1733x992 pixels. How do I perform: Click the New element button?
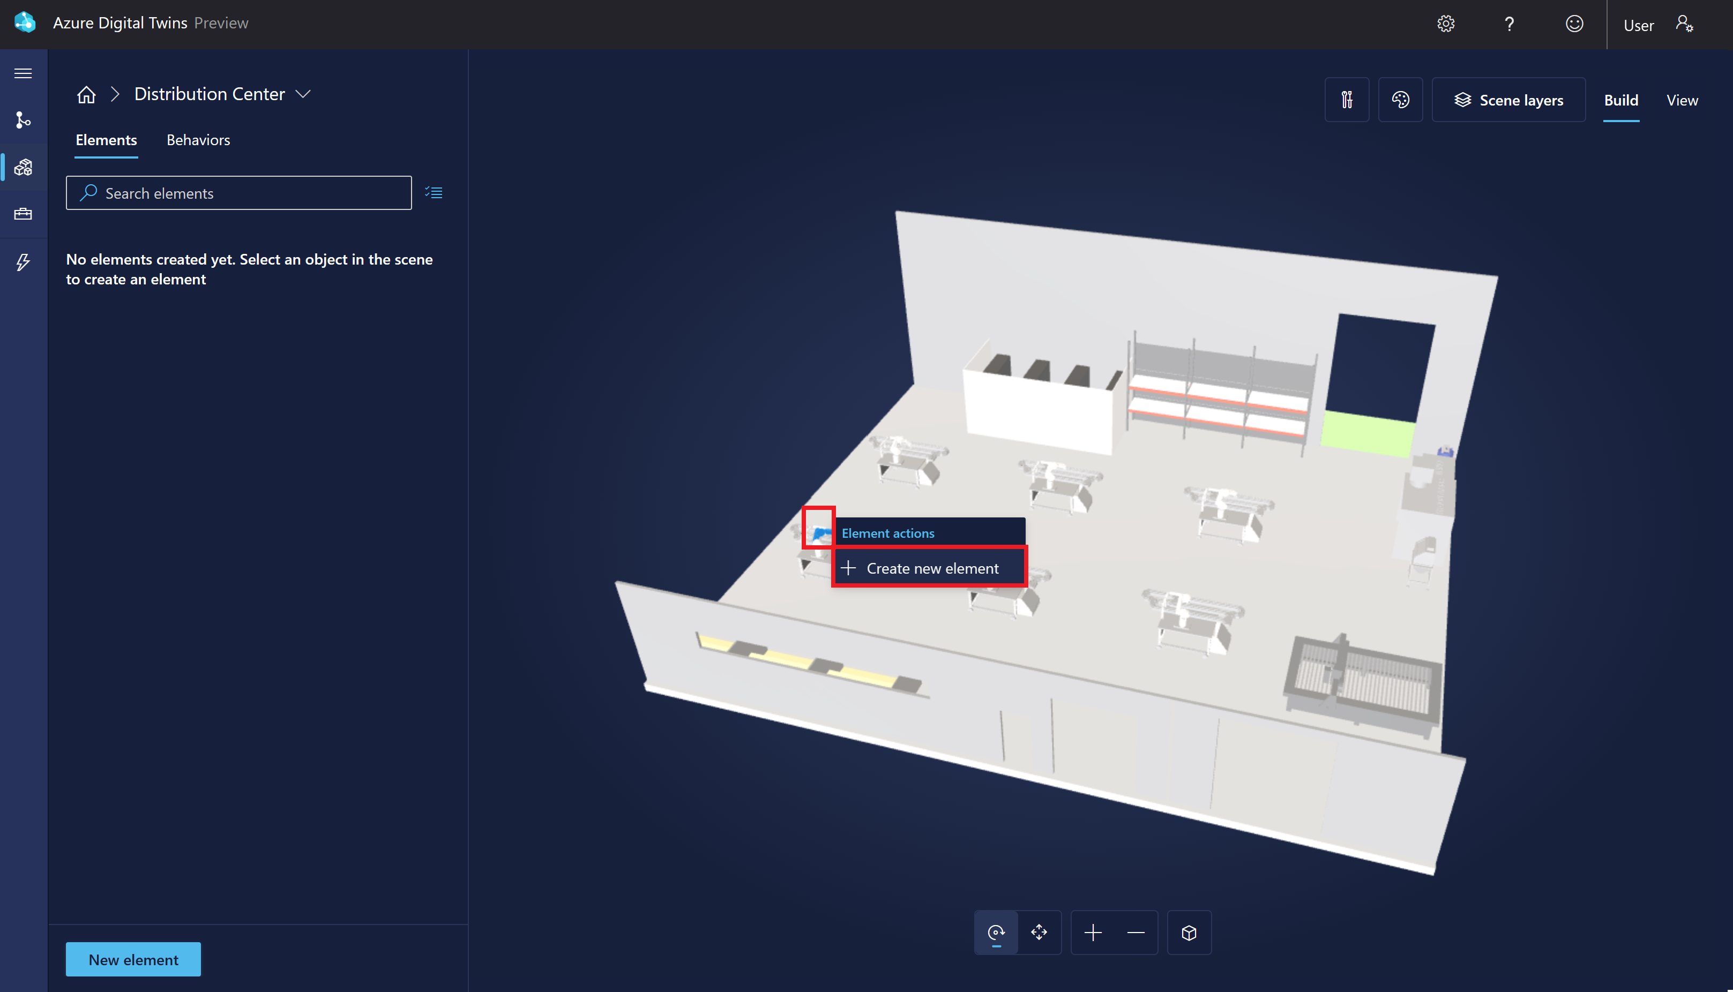(x=133, y=959)
